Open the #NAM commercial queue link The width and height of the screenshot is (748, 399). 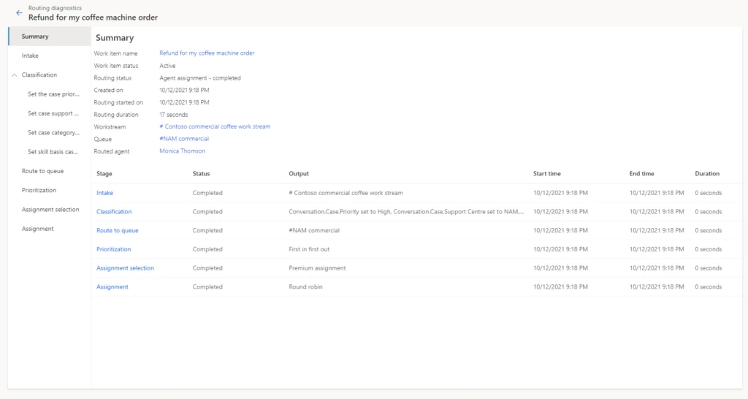(184, 139)
